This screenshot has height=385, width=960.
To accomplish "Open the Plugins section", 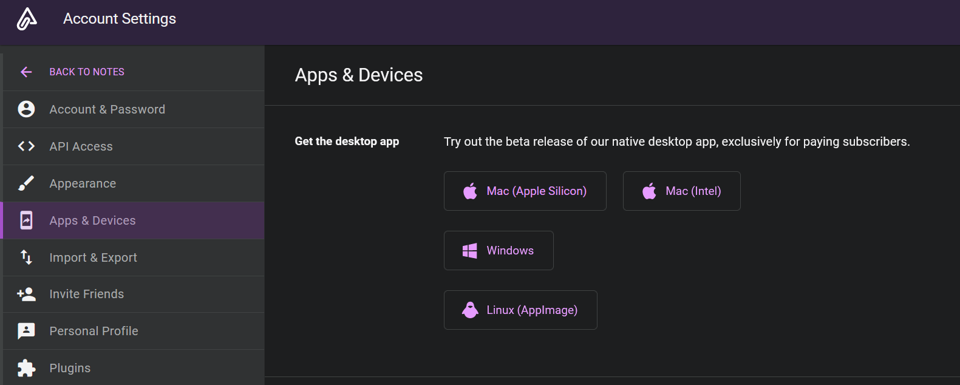I will [134, 367].
